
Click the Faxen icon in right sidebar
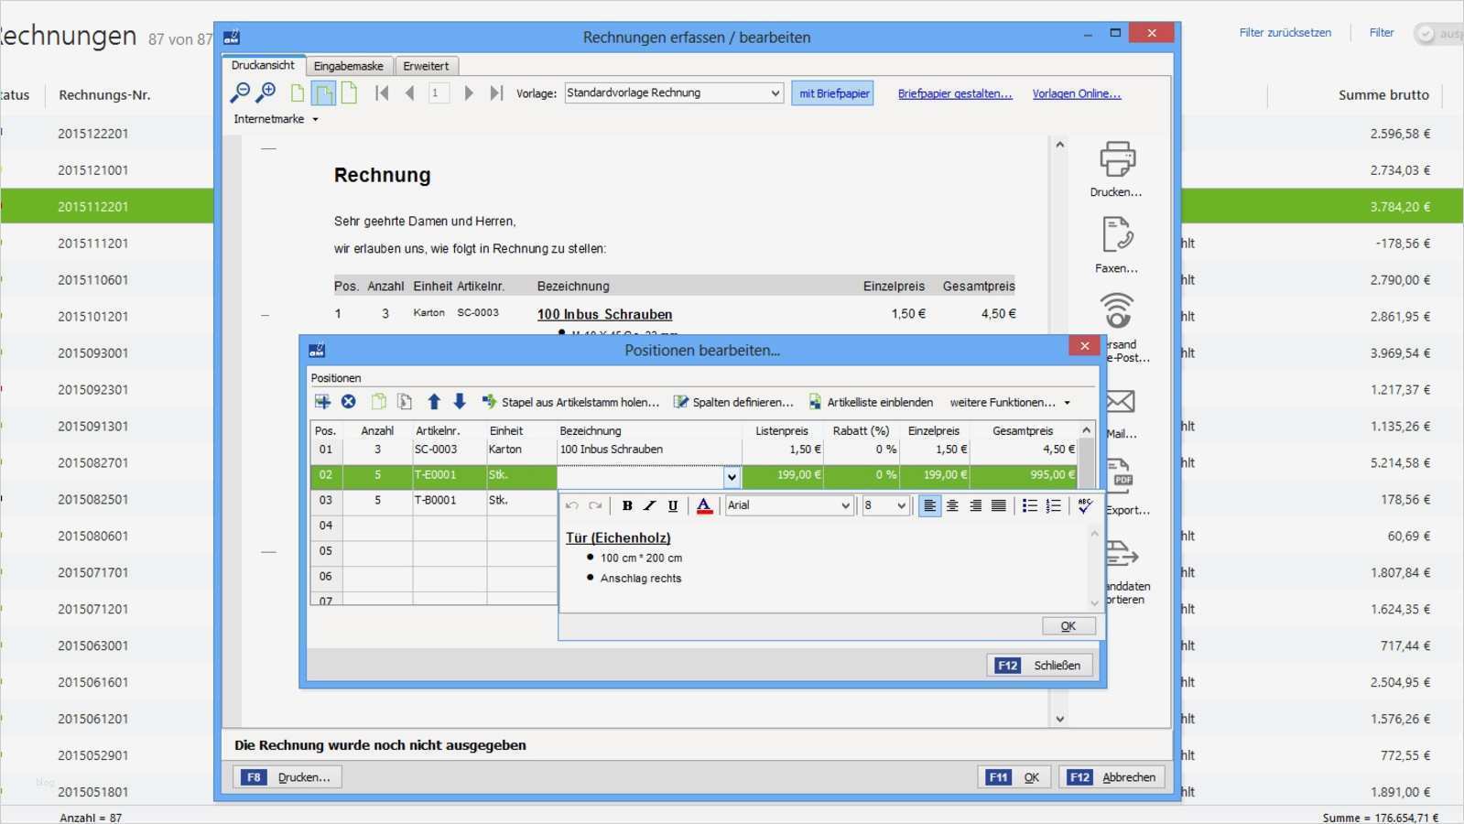point(1117,235)
